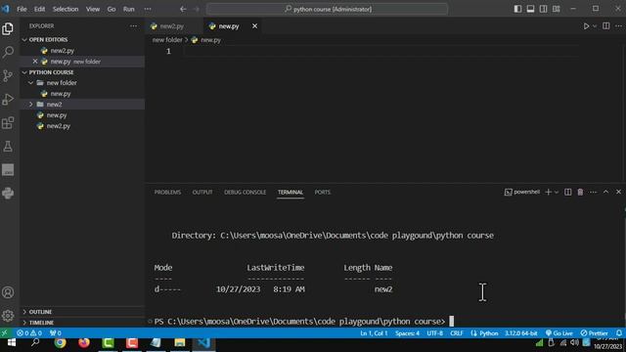Kill terminal with trash icon
The width and height of the screenshot is (626, 352).
click(580, 192)
